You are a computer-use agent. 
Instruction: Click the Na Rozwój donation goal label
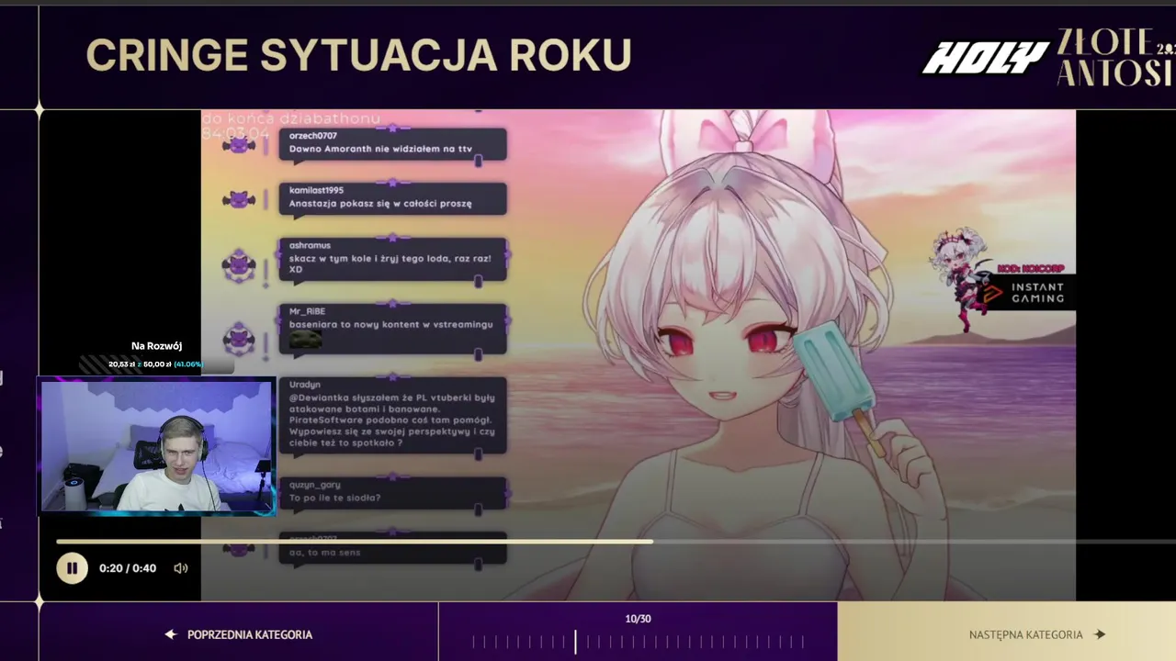point(156,346)
